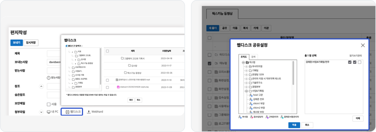Collapse 사업&기획팀 tree node
Image resolution: width=376 pixels, height=132 pixels.
(246, 91)
